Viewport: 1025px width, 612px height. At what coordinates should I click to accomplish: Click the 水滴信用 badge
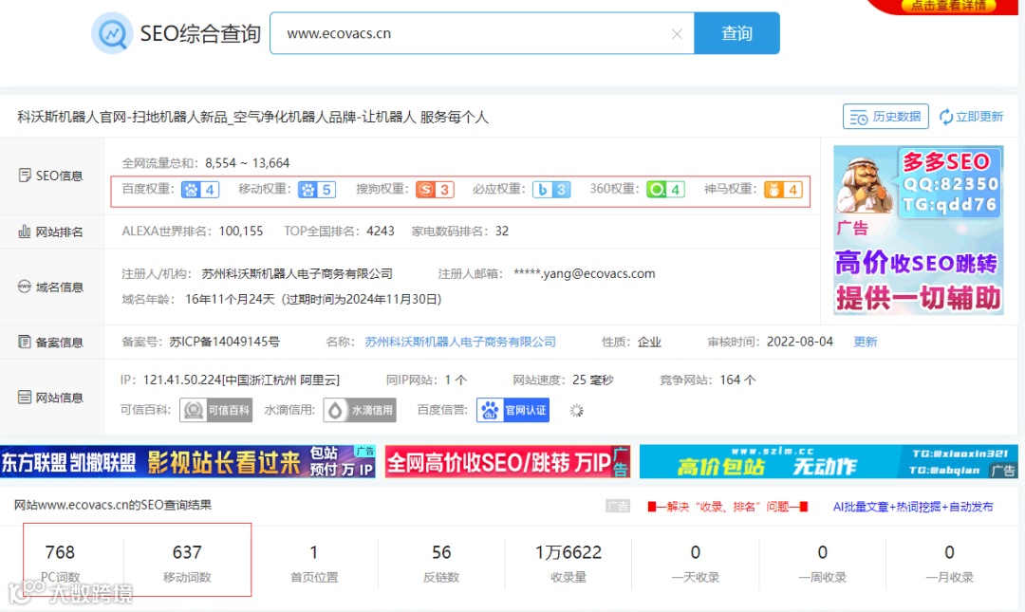[360, 410]
